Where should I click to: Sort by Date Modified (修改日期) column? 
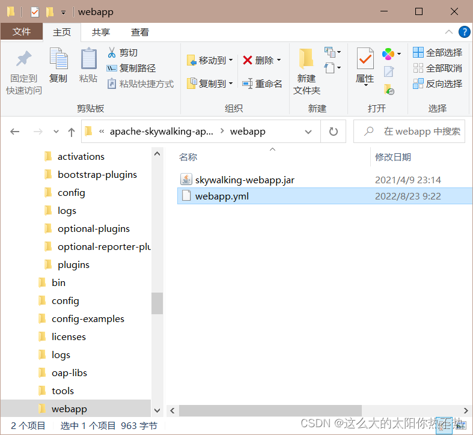coord(392,157)
